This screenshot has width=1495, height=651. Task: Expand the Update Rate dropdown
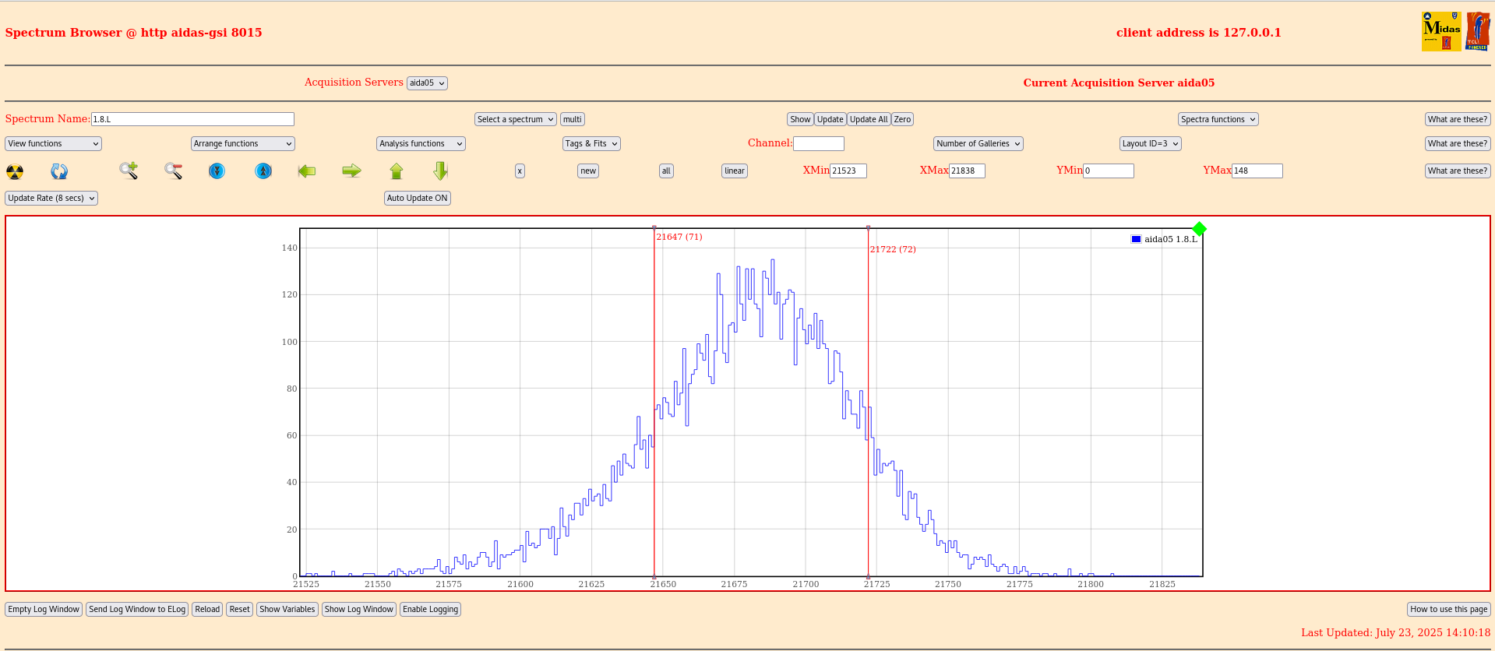(x=51, y=198)
